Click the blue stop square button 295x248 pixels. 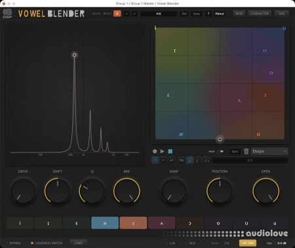(x=170, y=151)
